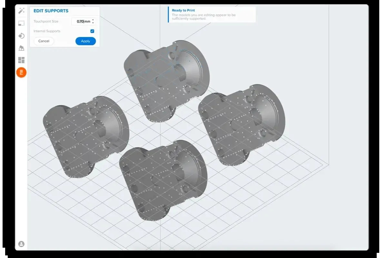Increase Touchpoint Size with the up arrow

[x=93, y=20]
